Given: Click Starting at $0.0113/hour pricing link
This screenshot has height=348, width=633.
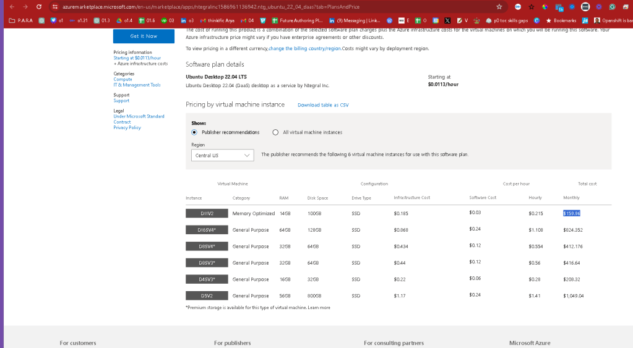Looking at the screenshot, I should coord(137,58).
